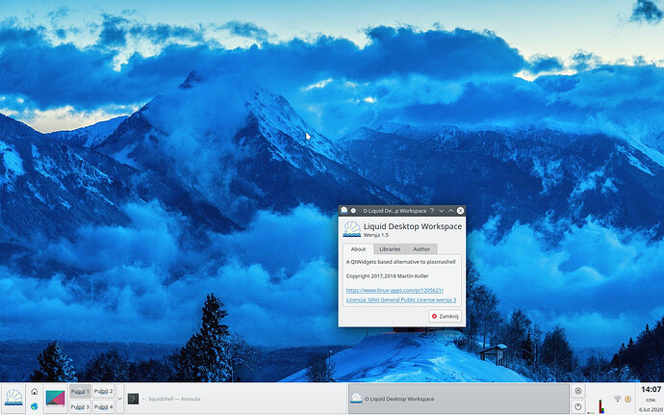The image size is (664, 415).
Task: Open the orange update notifier tray icon
Action: [628, 399]
